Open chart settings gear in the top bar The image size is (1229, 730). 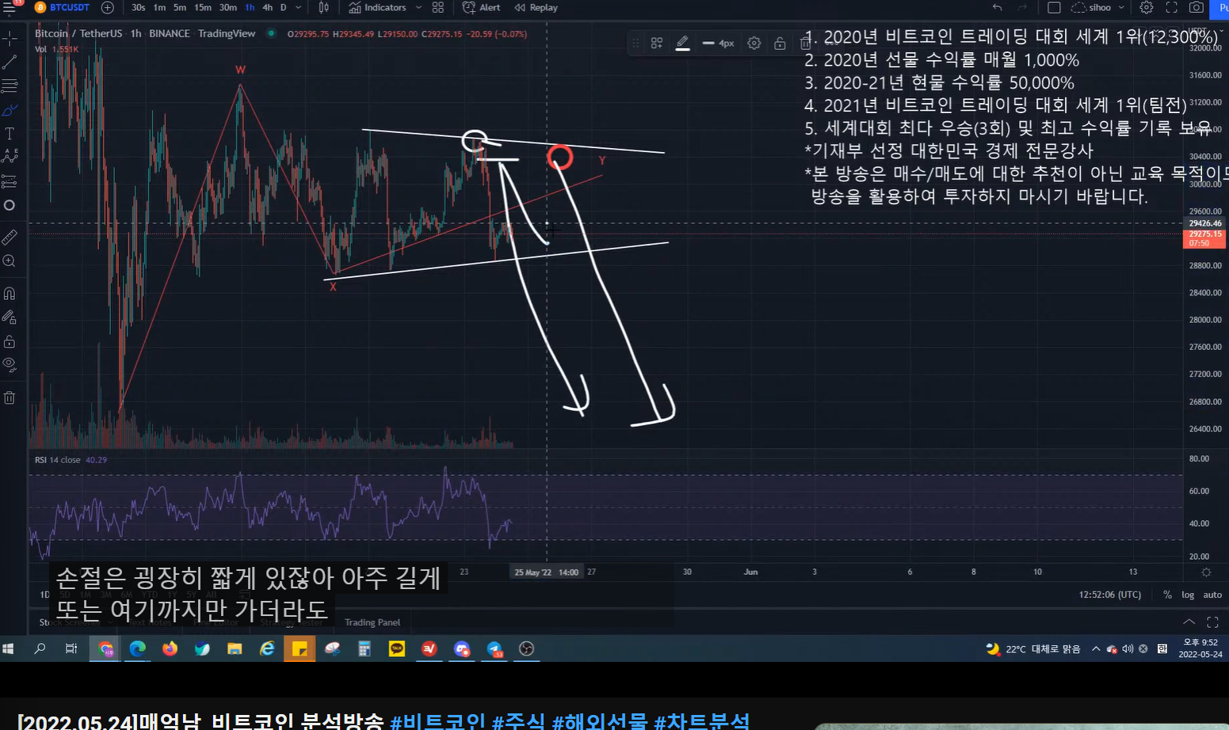(1147, 7)
